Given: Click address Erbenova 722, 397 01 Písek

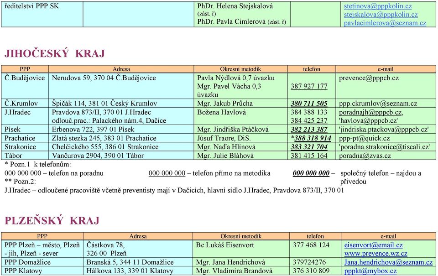Looking at the screenshot, I should (x=93, y=130).
